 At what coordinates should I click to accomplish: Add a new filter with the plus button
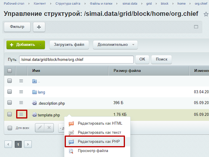(x=39, y=27)
